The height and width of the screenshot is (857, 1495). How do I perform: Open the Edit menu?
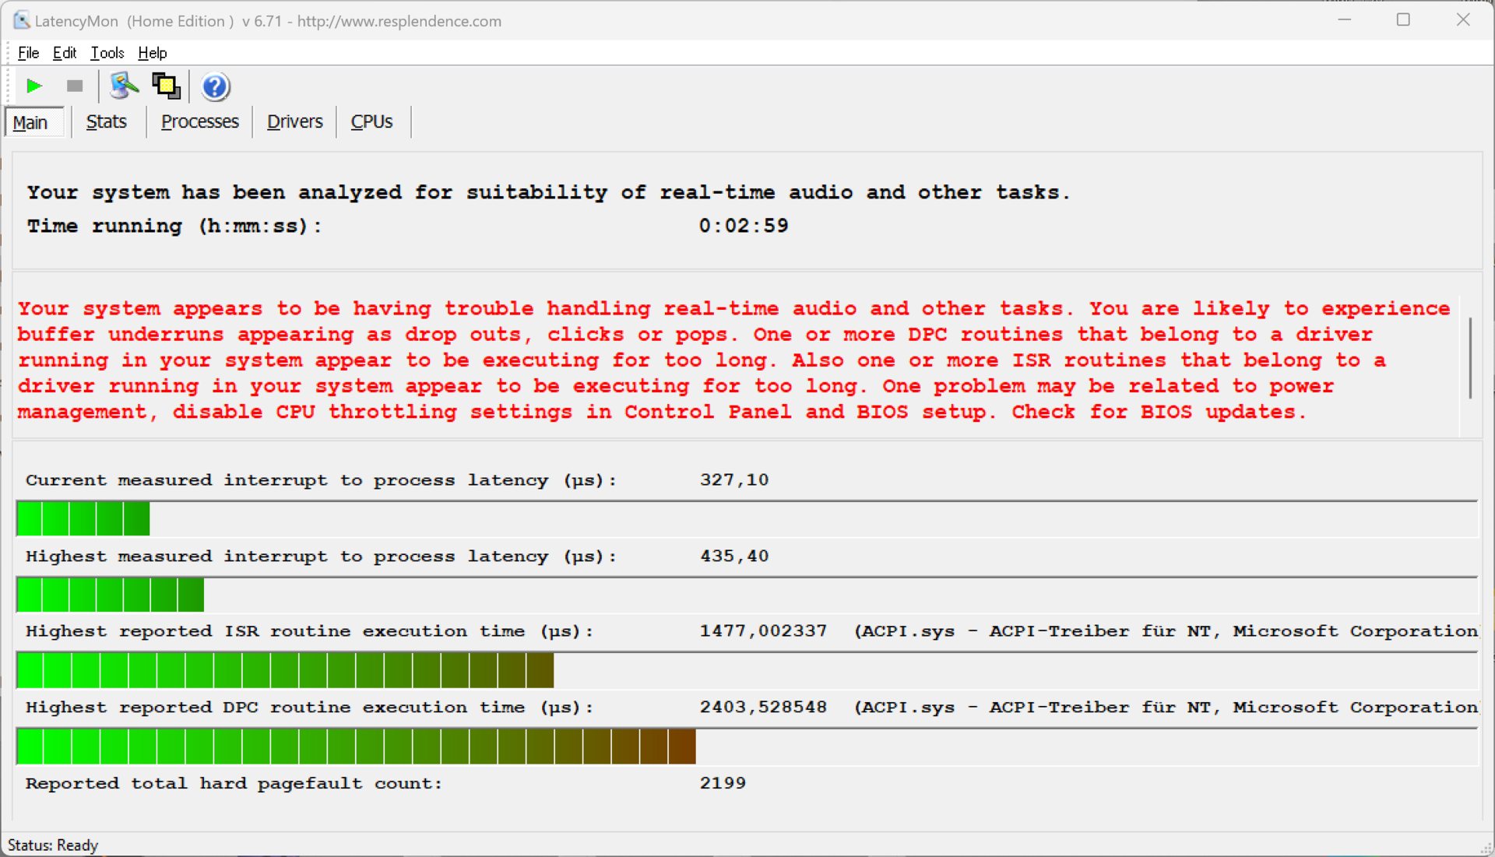tap(64, 53)
